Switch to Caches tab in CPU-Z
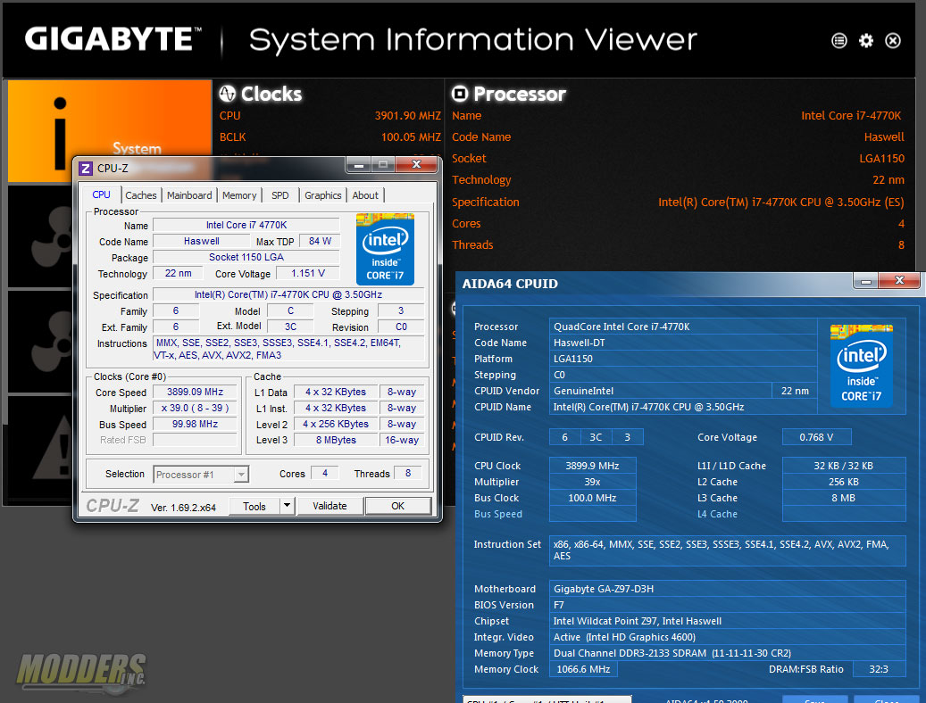The height and width of the screenshot is (703, 926). [x=140, y=195]
